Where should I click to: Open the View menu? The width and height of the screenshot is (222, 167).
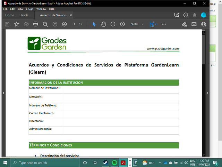coord(20,9)
